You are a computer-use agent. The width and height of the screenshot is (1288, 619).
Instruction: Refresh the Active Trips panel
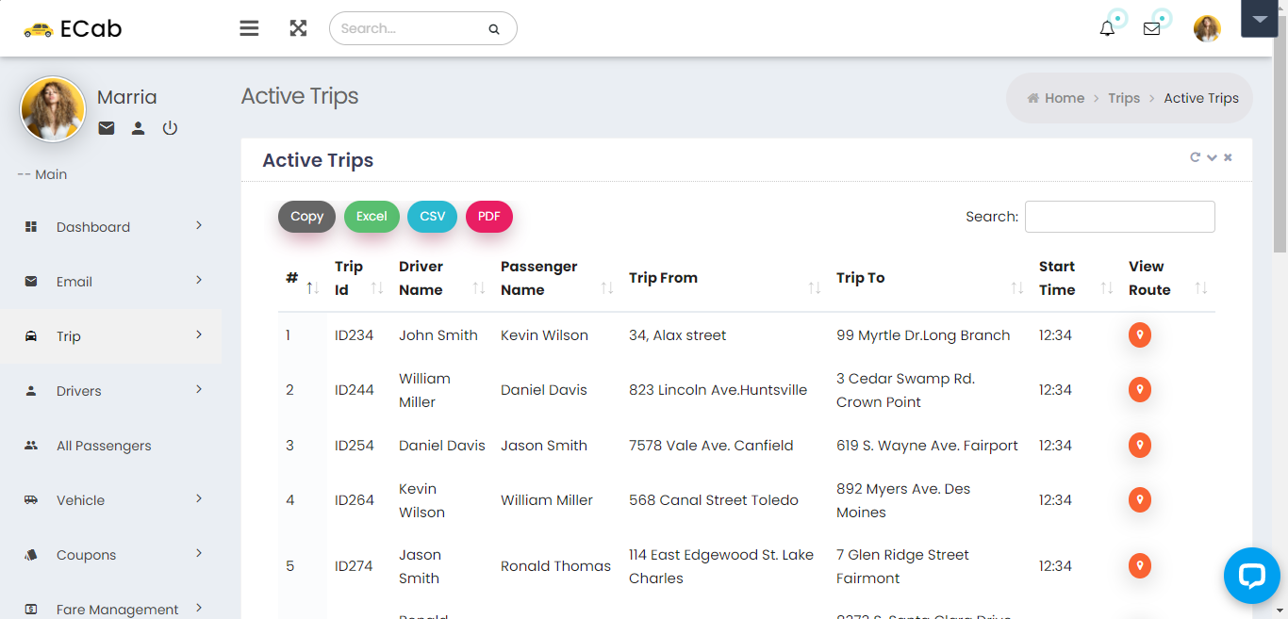[x=1195, y=157]
